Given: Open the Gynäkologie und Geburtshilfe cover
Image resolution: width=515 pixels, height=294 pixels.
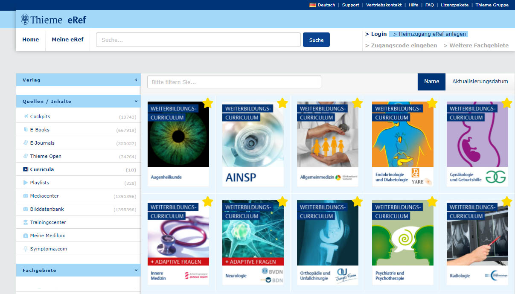Looking at the screenshot, I should coord(477,144).
